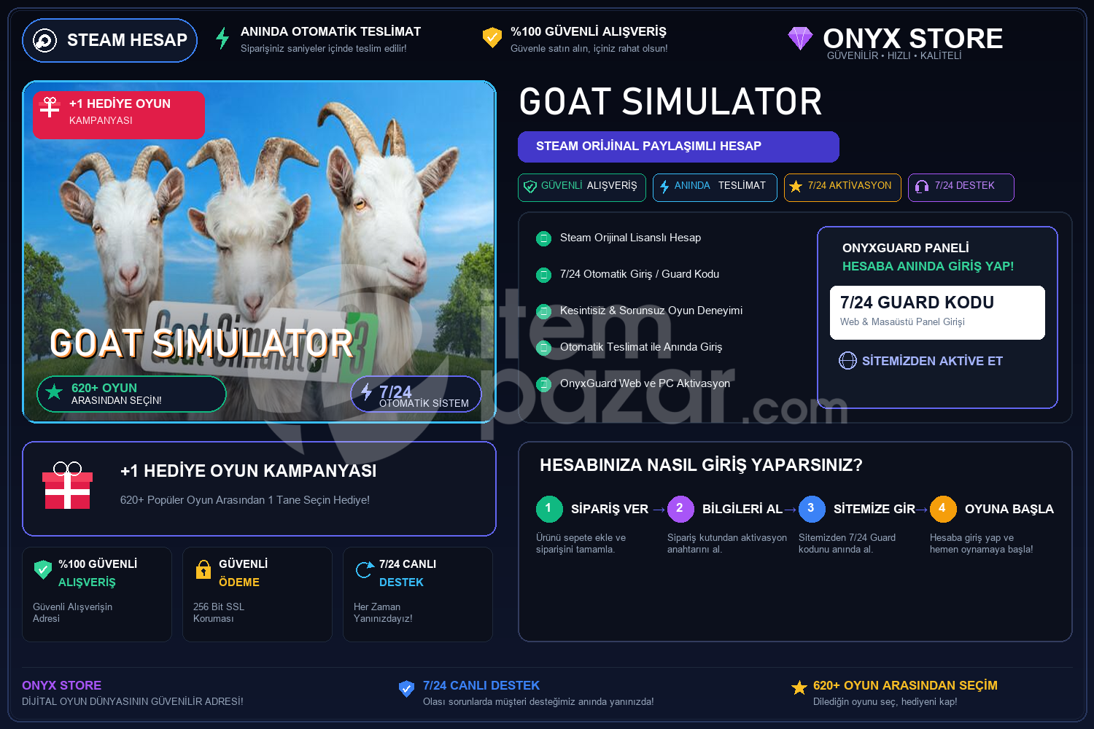Click the yellow shield icon beside %100 GÜVENLİ ALIŞVERİŞ

tap(492, 37)
